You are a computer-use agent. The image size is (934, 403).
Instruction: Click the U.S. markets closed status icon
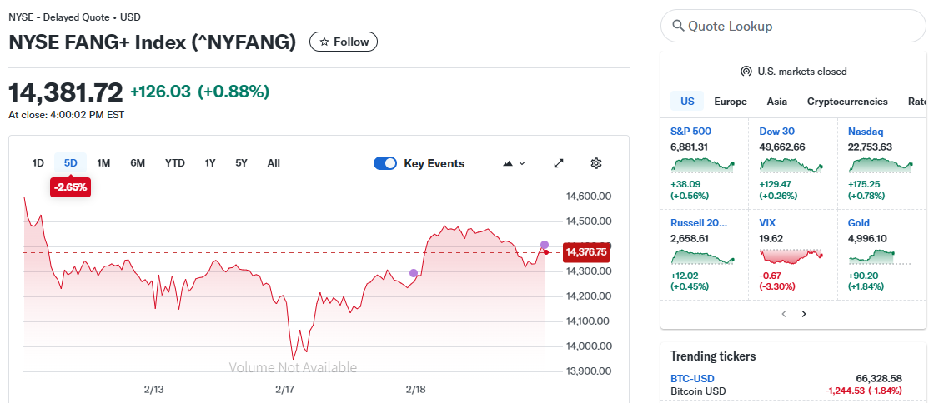pyautogui.click(x=746, y=72)
